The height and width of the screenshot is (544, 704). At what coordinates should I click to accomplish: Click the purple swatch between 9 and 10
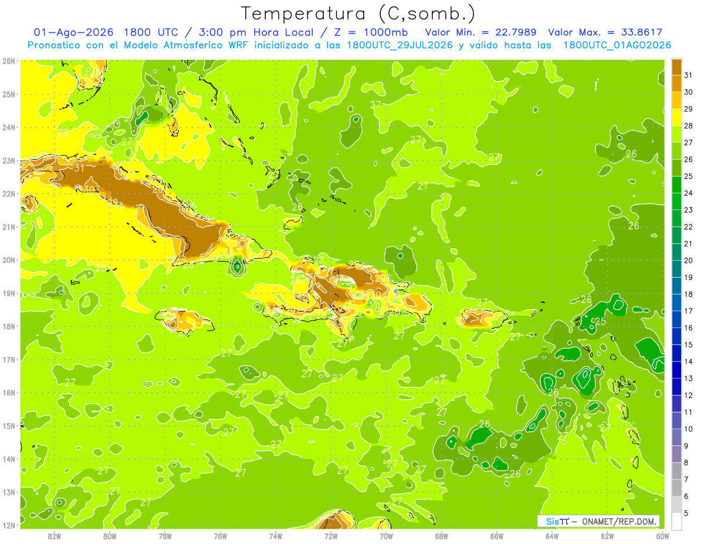coord(677,437)
